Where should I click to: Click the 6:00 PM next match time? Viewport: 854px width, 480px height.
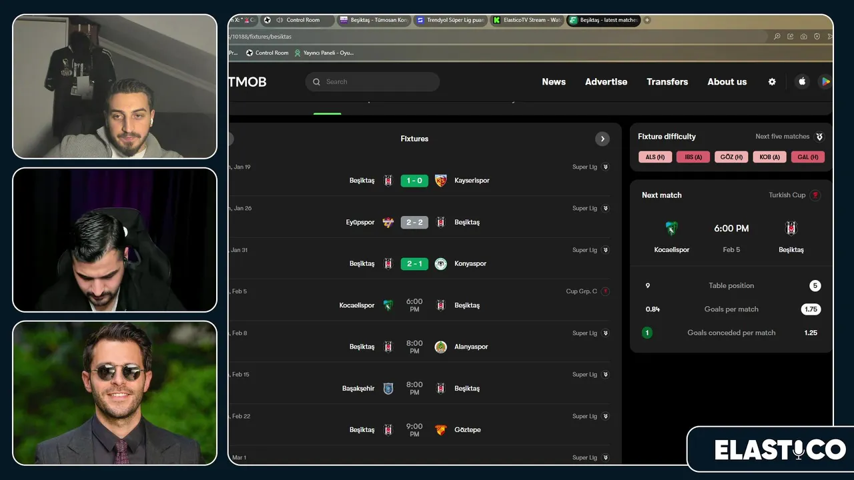pos(731,228)
